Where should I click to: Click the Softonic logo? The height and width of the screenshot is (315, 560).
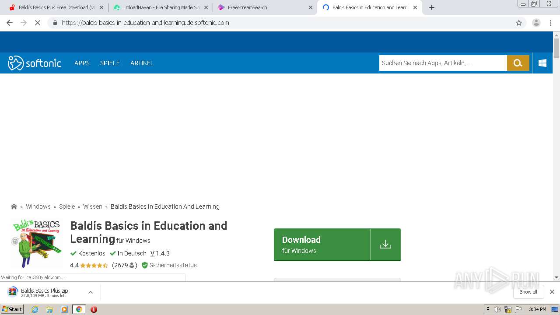(x=35, y=63)
